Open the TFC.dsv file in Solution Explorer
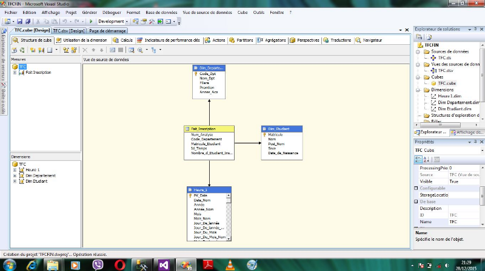The width and height of the screenshot is (485, 271). 446,70
